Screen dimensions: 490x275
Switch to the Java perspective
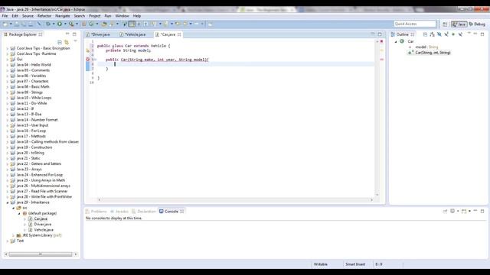click(x=459, y=24)
